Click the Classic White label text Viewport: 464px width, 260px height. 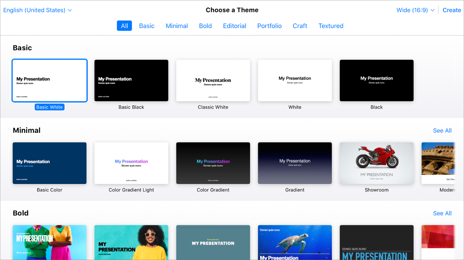tap(213, 107)
